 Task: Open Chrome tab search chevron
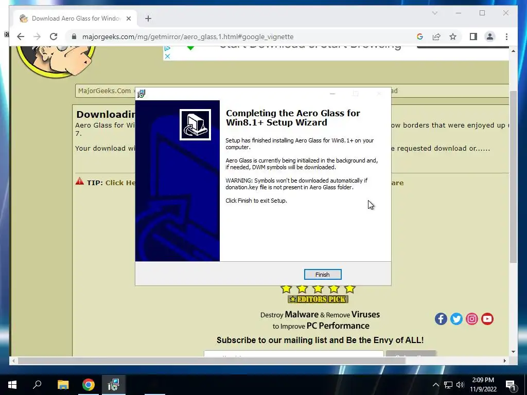tap(434, 13)
